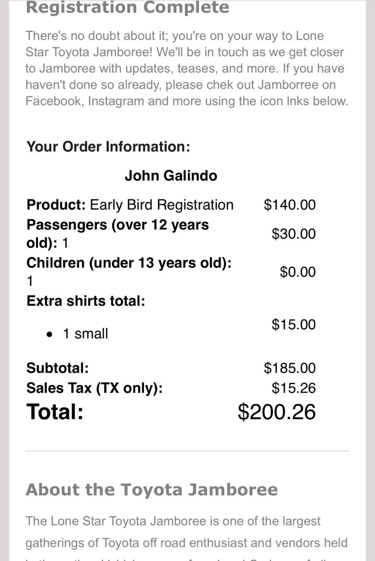Screen dimensions: 375x561
Task: Select the Extra shirts total label
Action: [86, 301]
